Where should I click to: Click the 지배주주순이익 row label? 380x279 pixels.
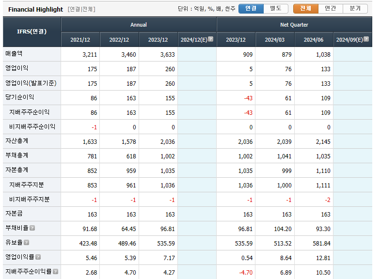tap(29, 112)
